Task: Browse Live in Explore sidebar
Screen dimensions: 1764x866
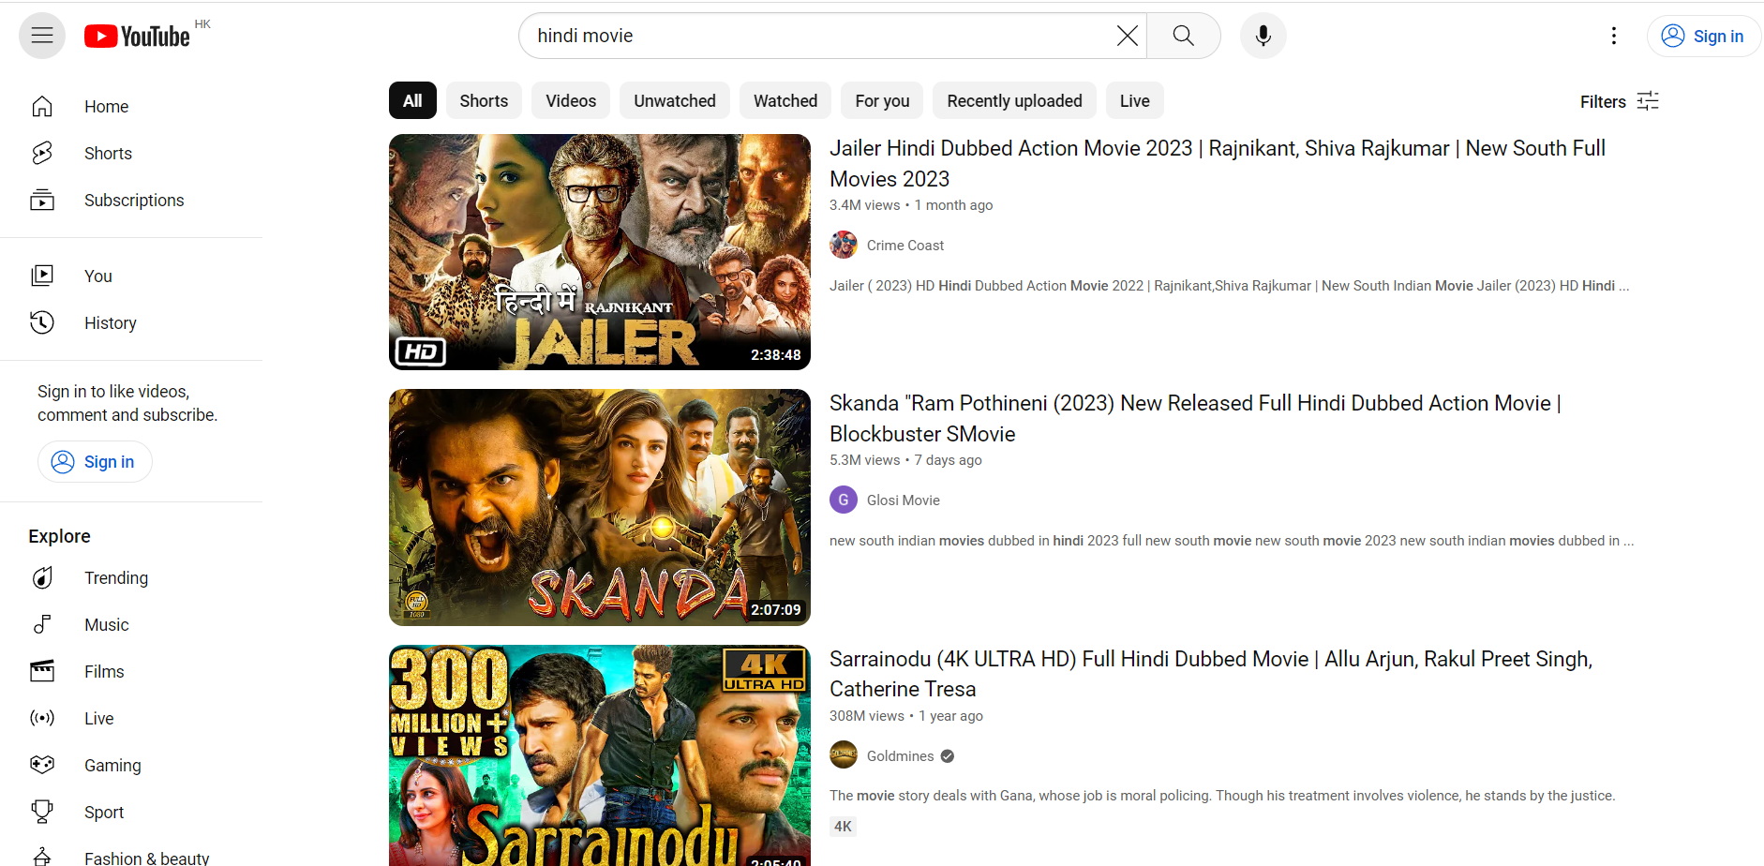Action: pos(131,719)
